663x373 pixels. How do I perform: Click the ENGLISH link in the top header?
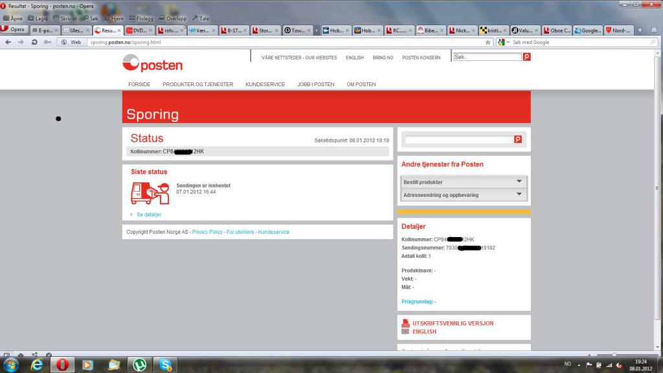[x=354, y=58]
